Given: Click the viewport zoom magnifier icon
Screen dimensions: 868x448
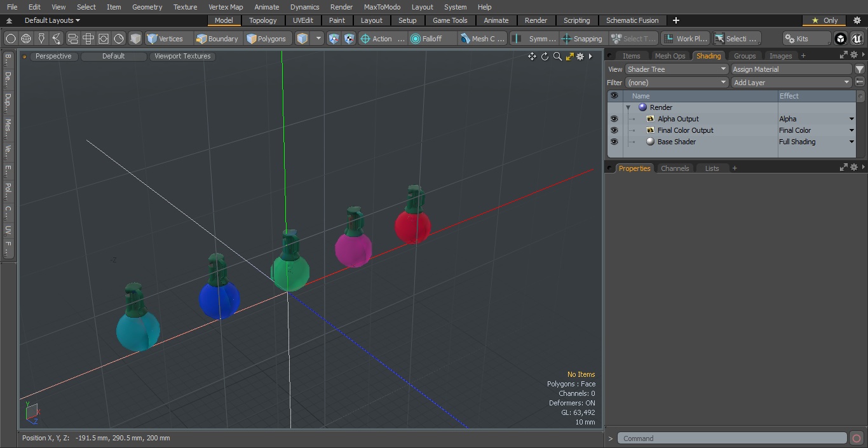Looking at the screenshot, I should pos(557,57).
